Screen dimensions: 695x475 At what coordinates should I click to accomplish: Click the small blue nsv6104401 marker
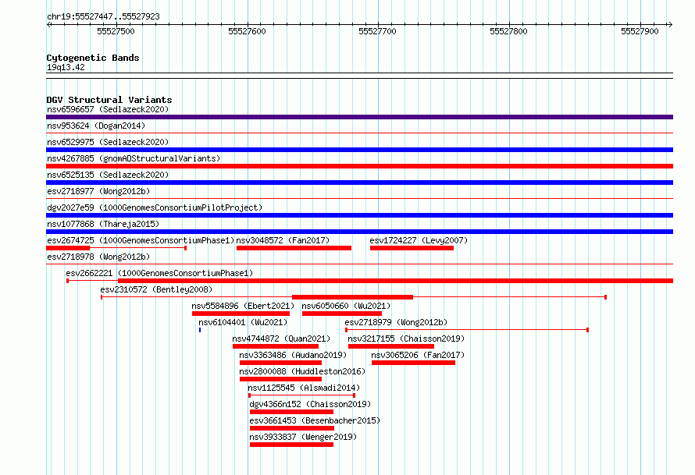200,330
